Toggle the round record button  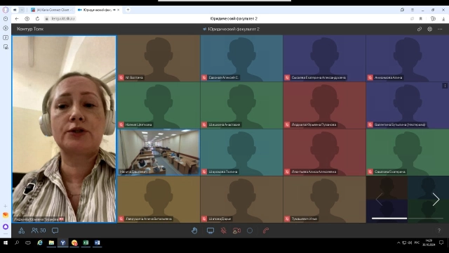click(250, 231)
